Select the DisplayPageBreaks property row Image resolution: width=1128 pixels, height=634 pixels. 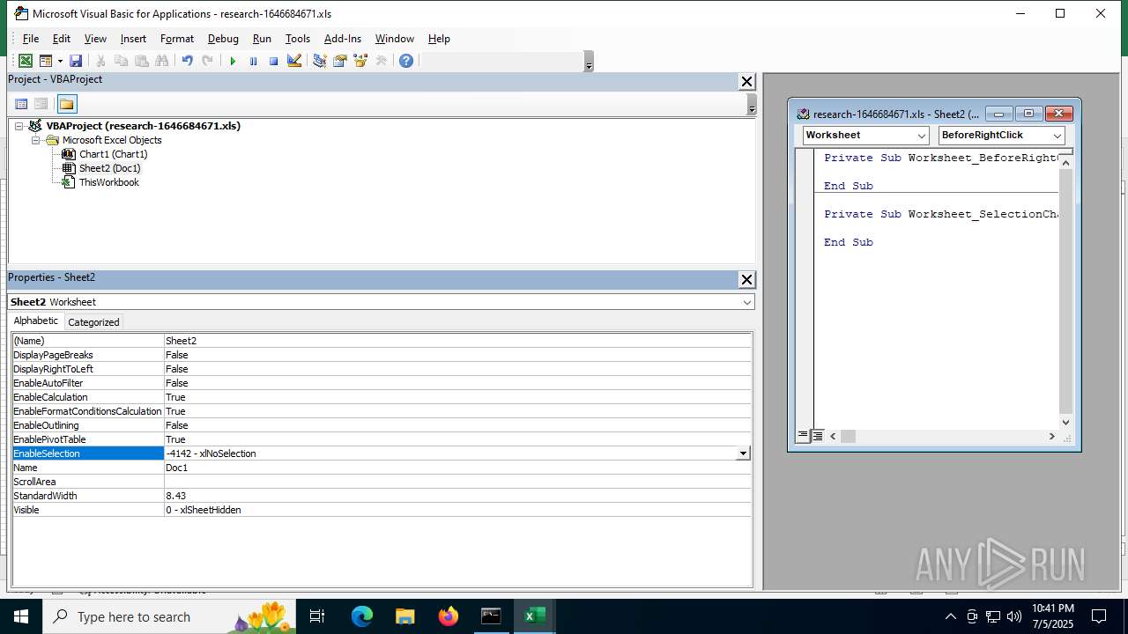[x=382, y=355]
